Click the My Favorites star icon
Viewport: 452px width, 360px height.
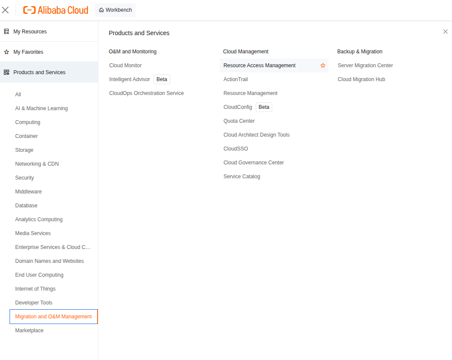(x=7, y=52)
